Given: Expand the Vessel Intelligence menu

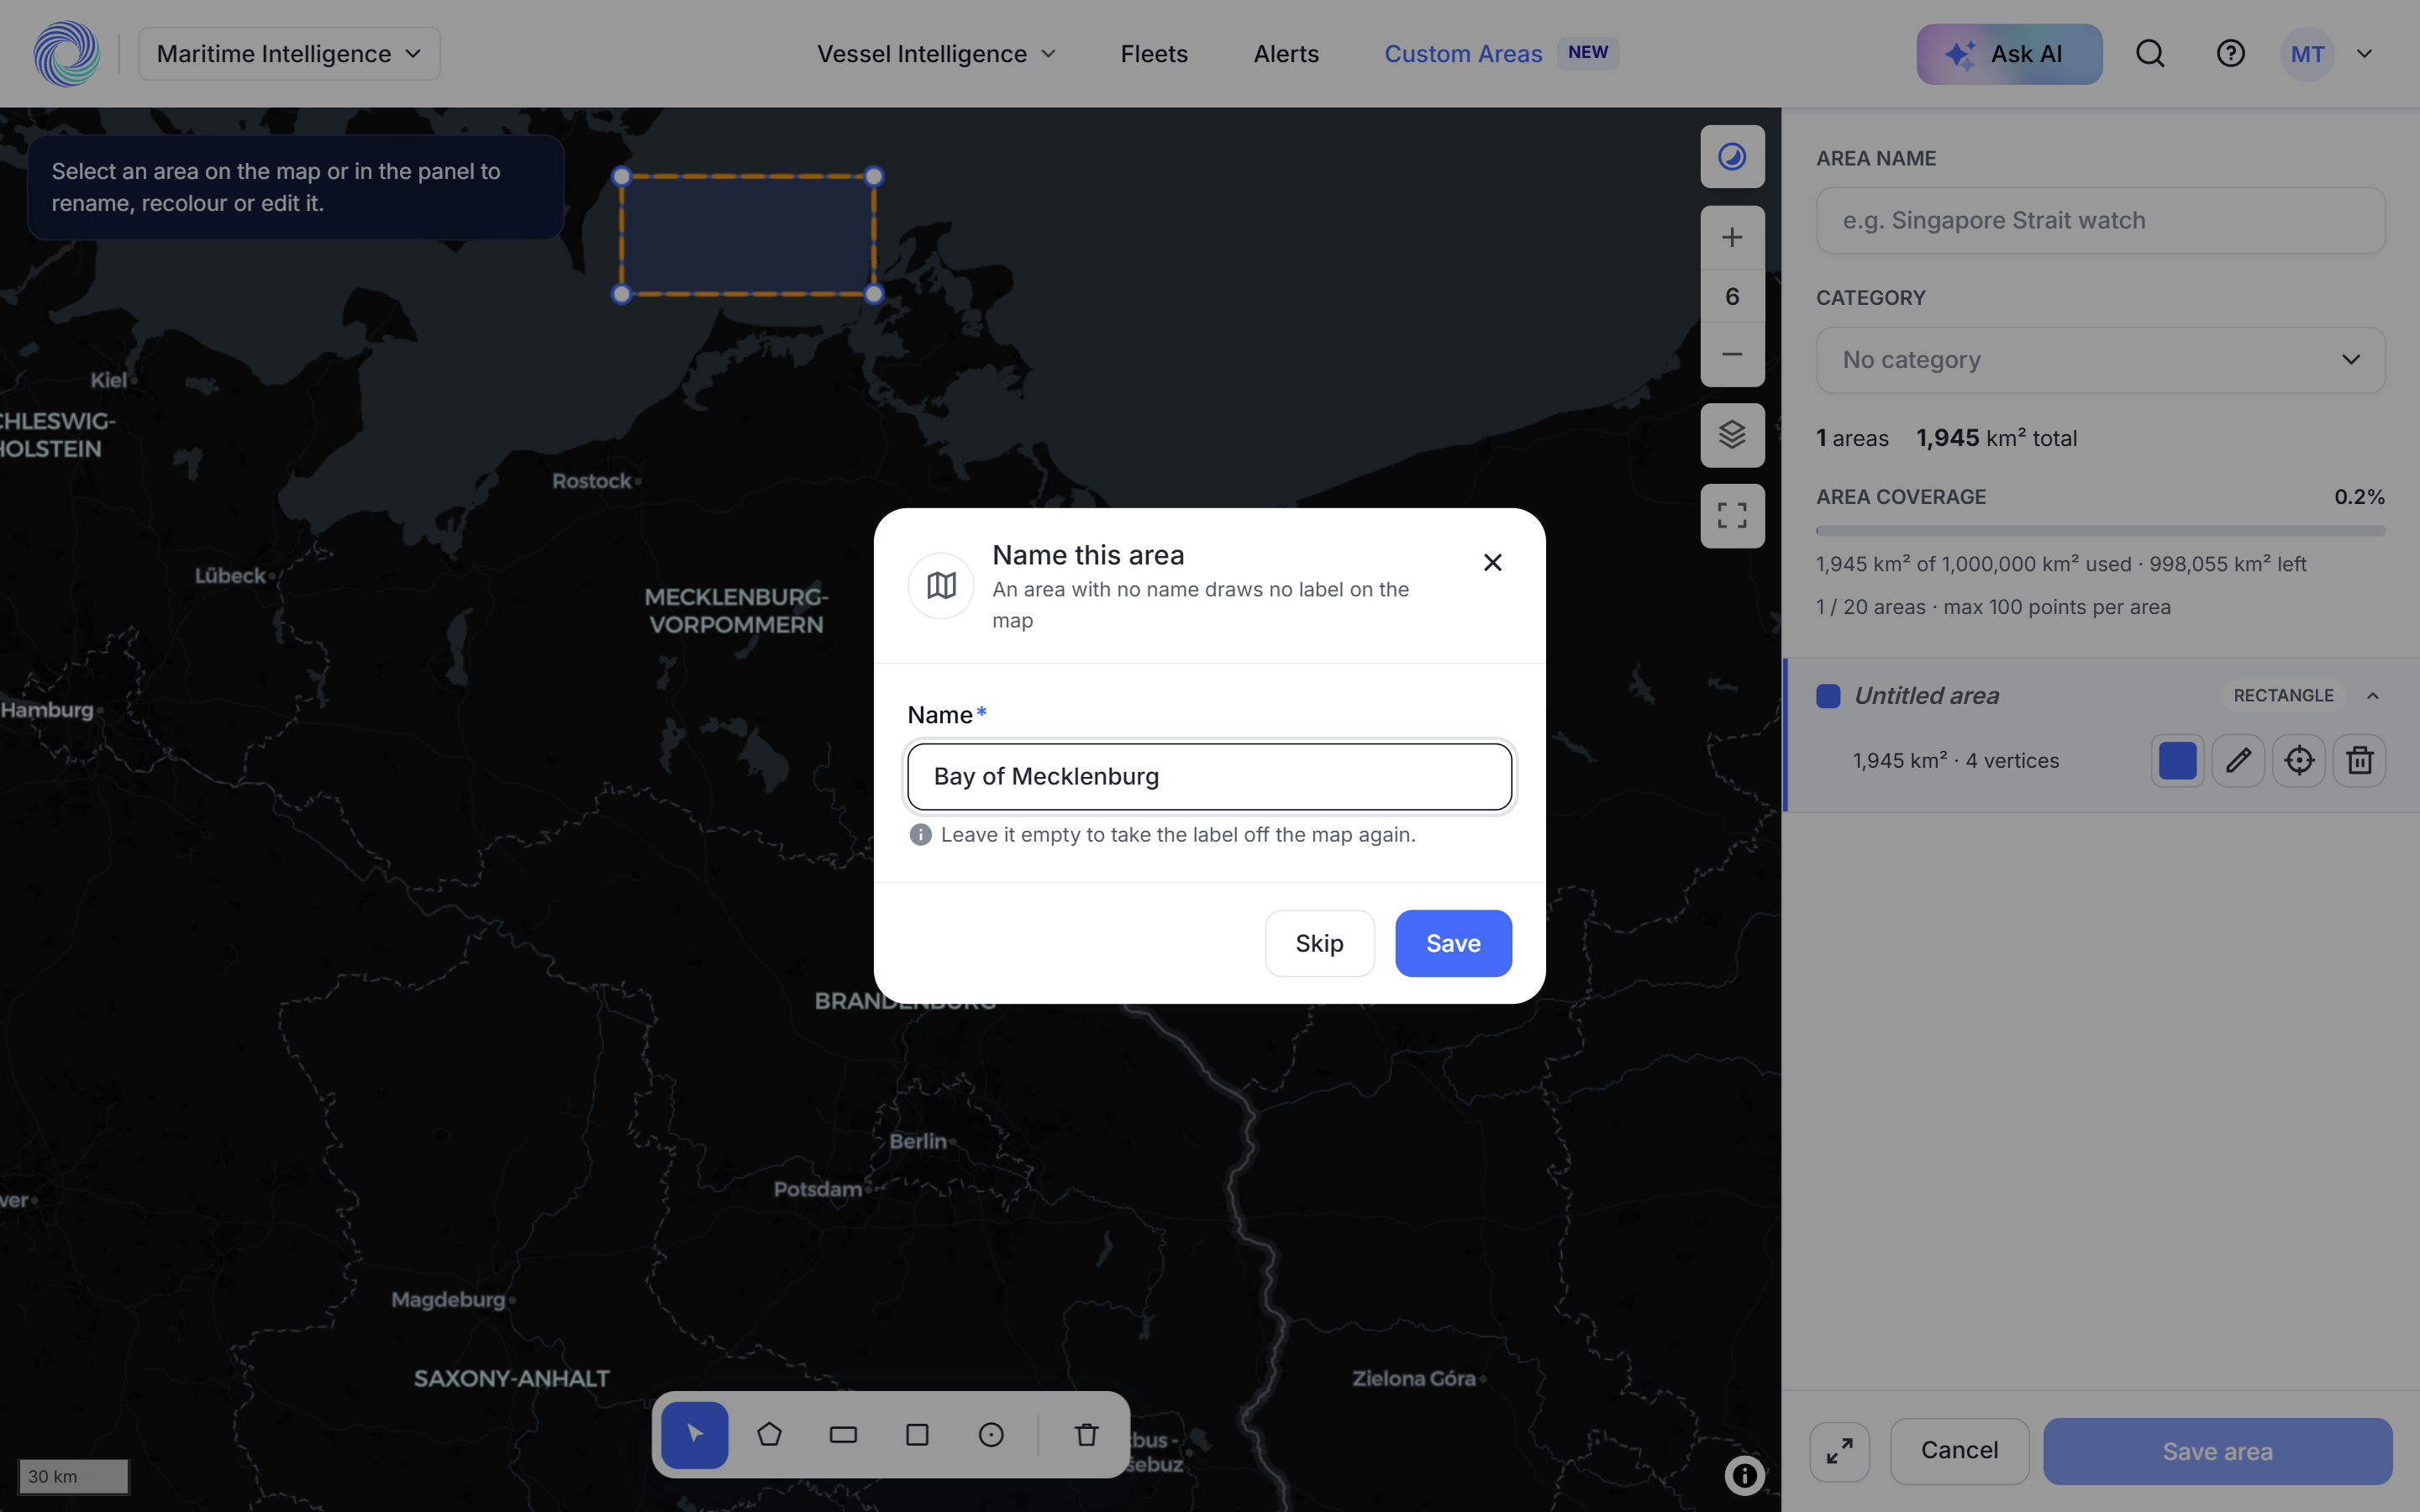Looking at the screenshot, I should tap(936, 53).
